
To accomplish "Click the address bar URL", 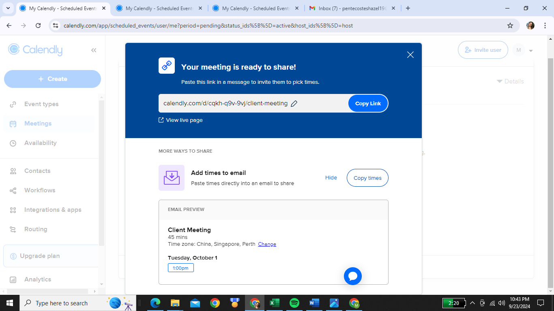I will coord(208,26).
